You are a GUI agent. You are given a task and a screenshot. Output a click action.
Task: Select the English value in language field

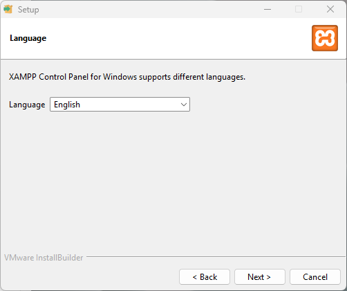(x=67, y=105)
